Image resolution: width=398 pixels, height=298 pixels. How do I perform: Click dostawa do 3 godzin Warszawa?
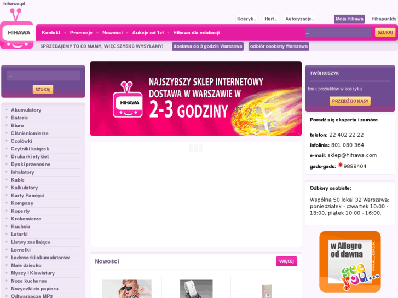207,46
